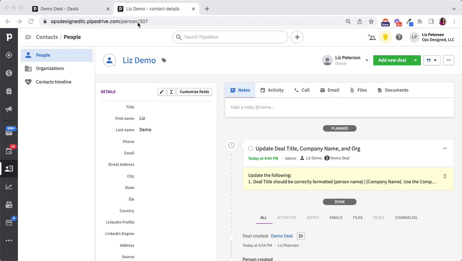Image resolution: width=462 pixels, height=261 pixels.
Task: Open Leads target icon in sidebar
Action: coord(9,55)
